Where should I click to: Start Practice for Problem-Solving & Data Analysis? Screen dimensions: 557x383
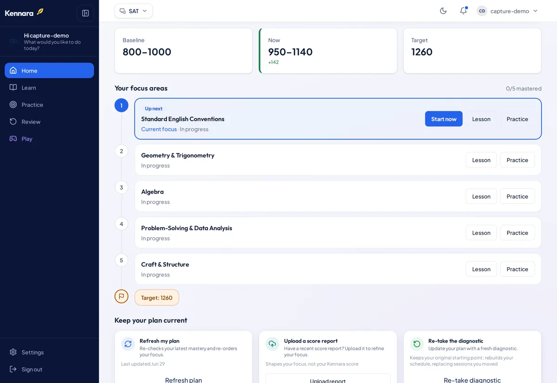[518, 233]
